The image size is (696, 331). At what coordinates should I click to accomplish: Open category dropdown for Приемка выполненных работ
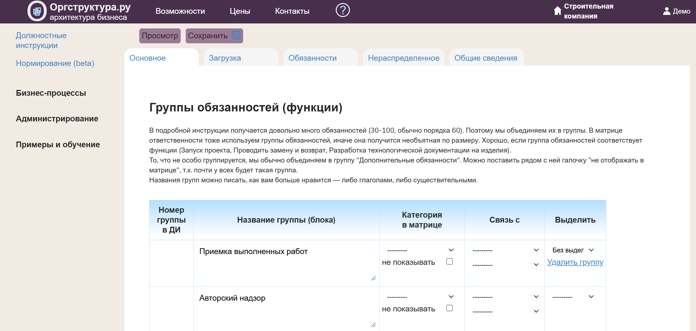tap(421, 250)
